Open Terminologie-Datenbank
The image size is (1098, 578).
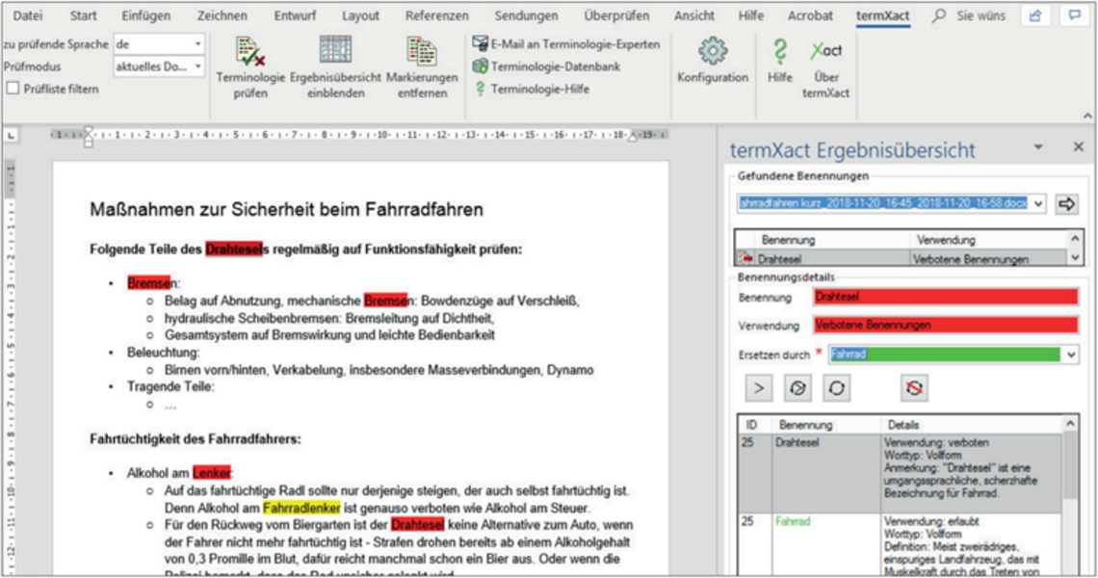pos(547,66)
